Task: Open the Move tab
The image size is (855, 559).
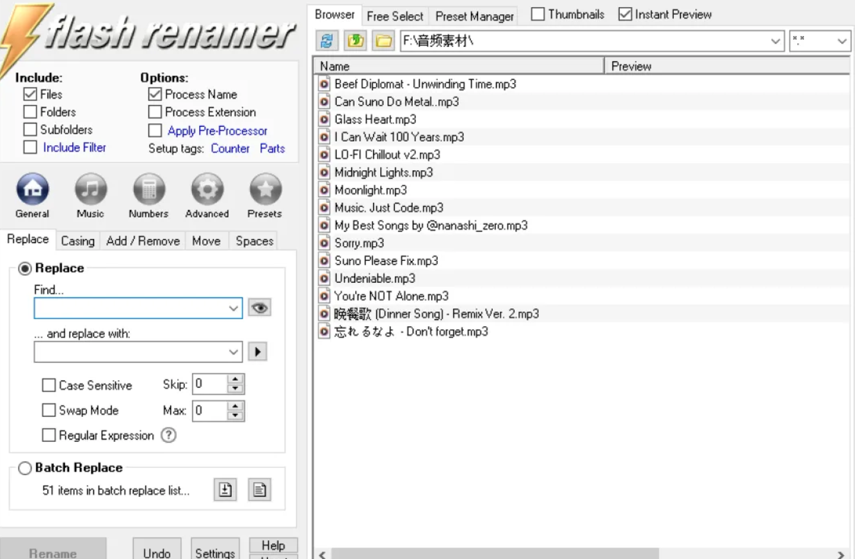Action: [x=206, y=241]
